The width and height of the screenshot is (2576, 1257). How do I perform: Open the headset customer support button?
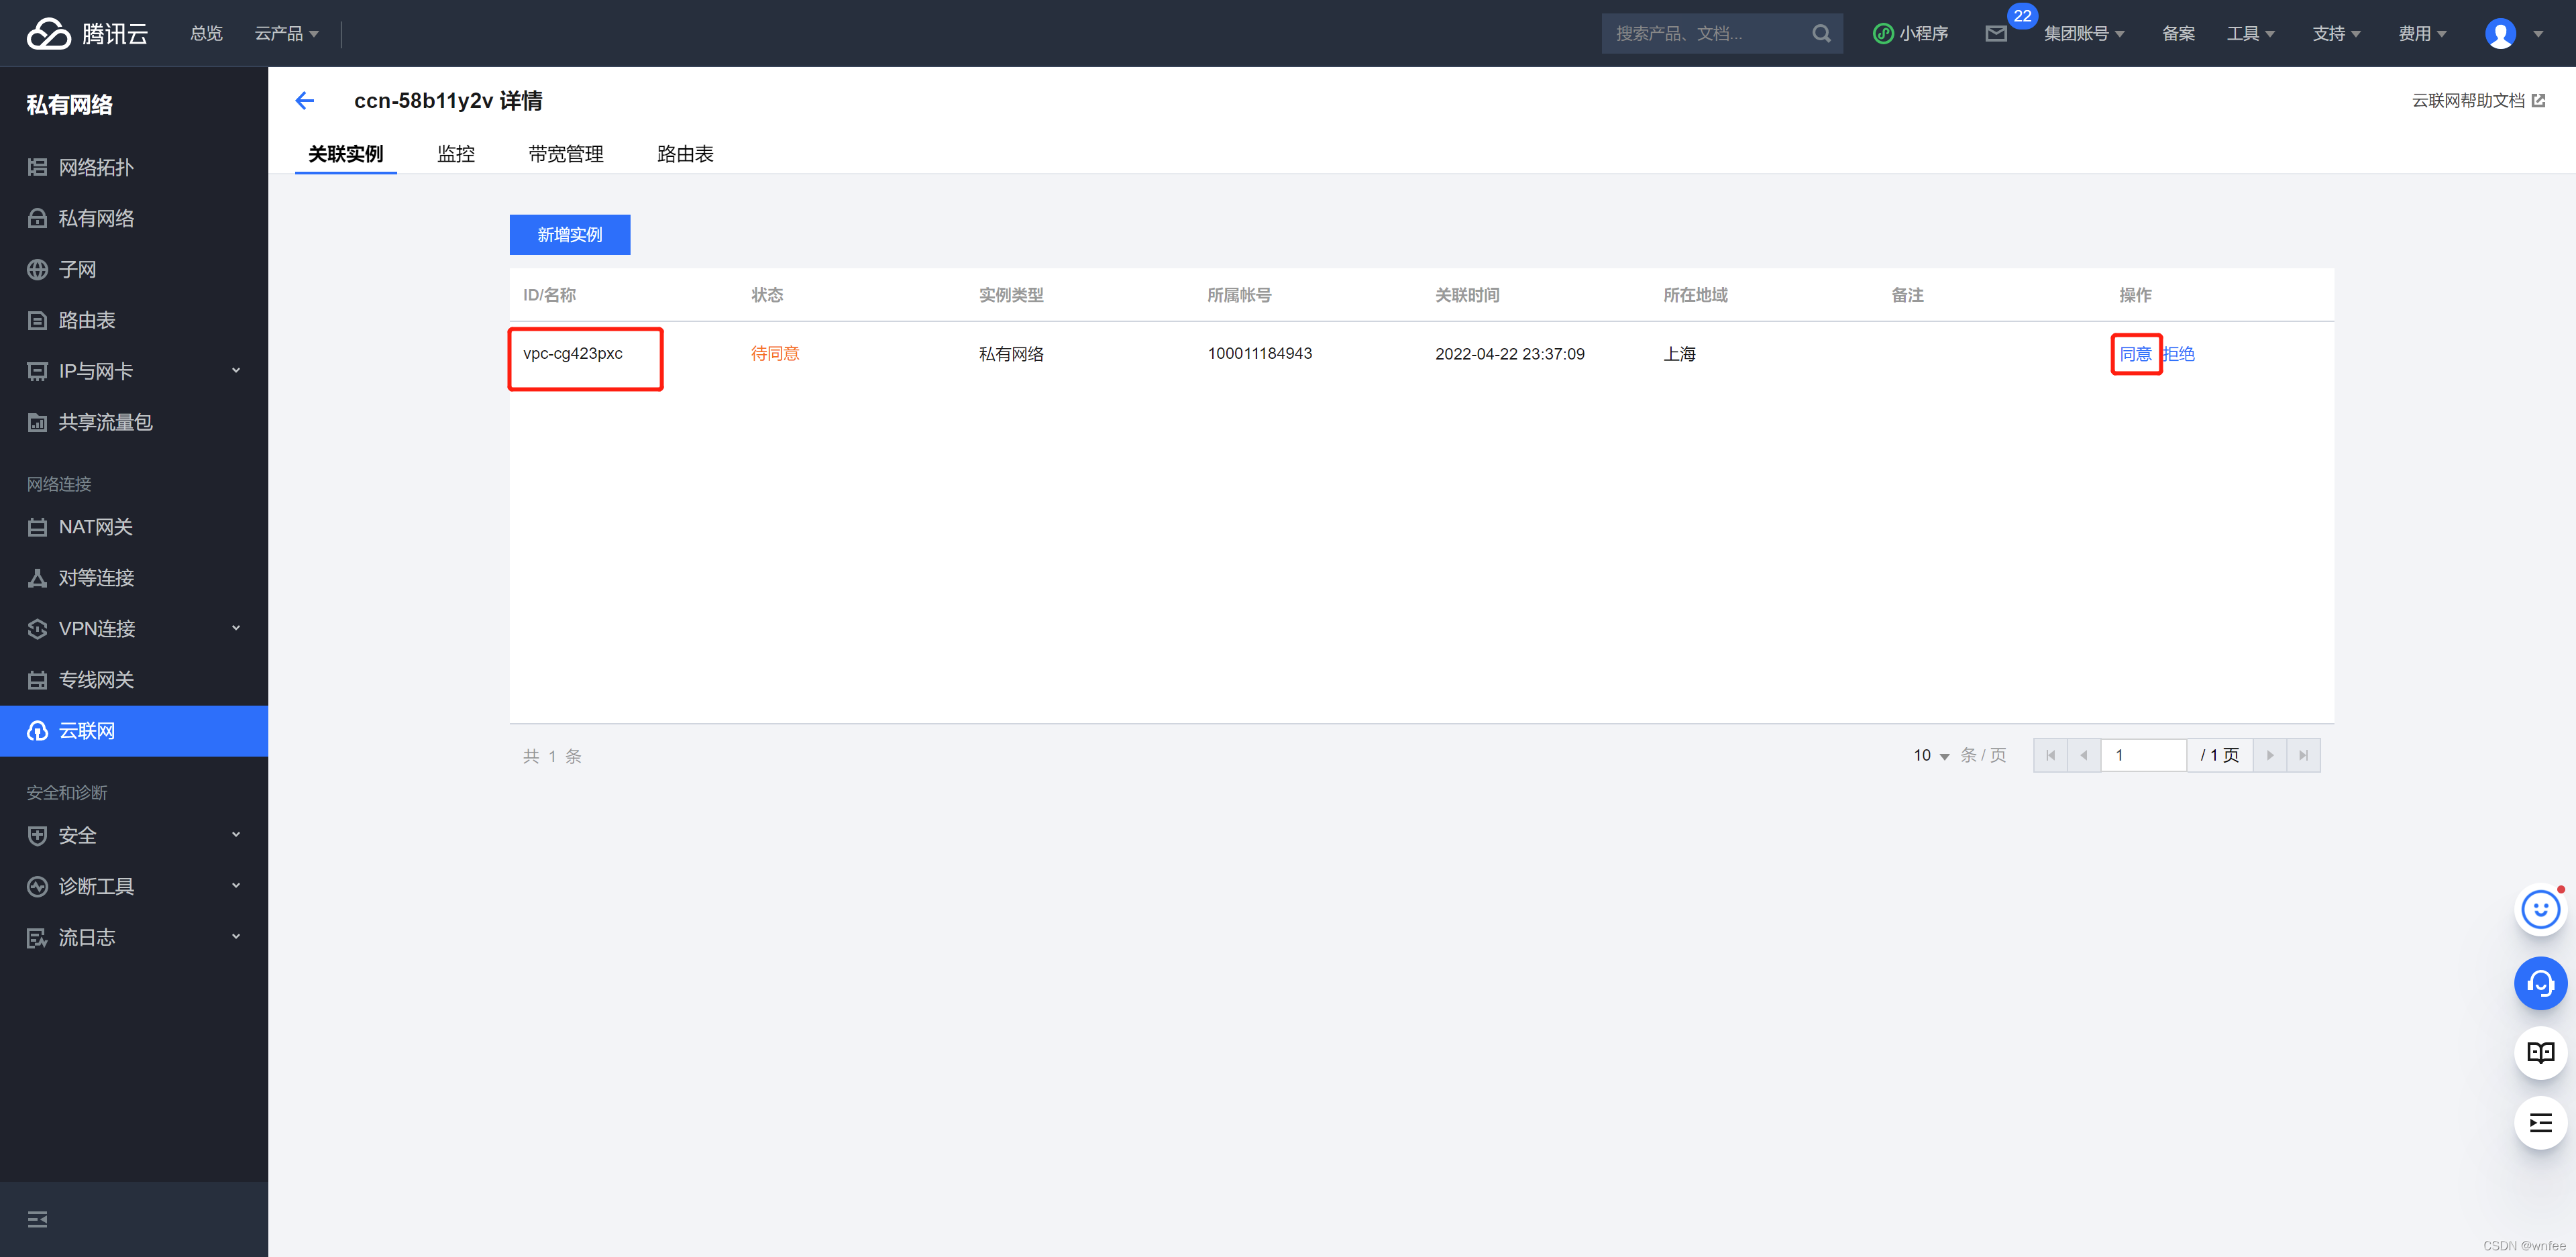(x=2540, y=983)
